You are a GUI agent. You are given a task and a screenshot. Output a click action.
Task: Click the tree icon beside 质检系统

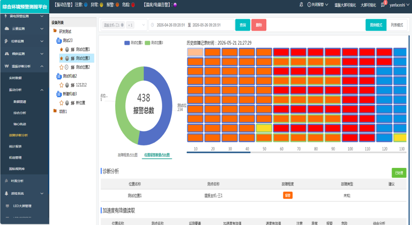coord(6,193)
